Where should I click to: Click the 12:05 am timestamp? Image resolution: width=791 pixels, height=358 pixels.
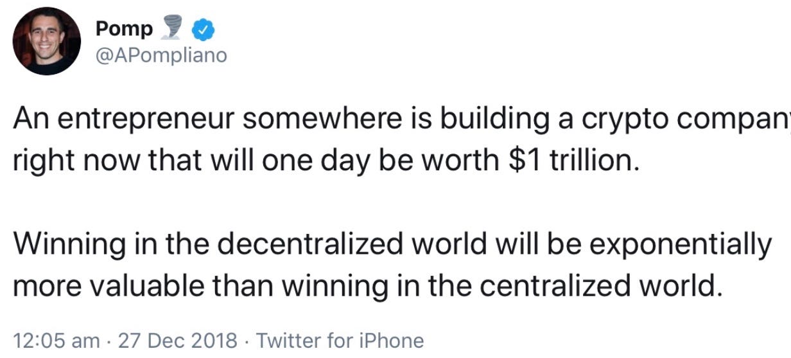[x=56, y=341]
